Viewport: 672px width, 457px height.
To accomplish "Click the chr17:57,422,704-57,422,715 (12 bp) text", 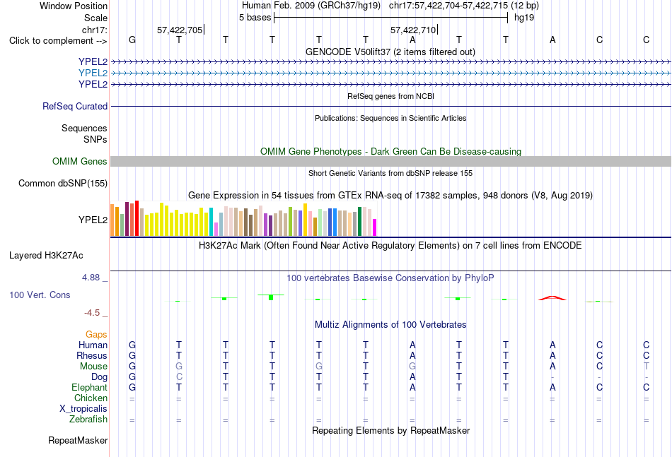I will [x=464, y=6].
